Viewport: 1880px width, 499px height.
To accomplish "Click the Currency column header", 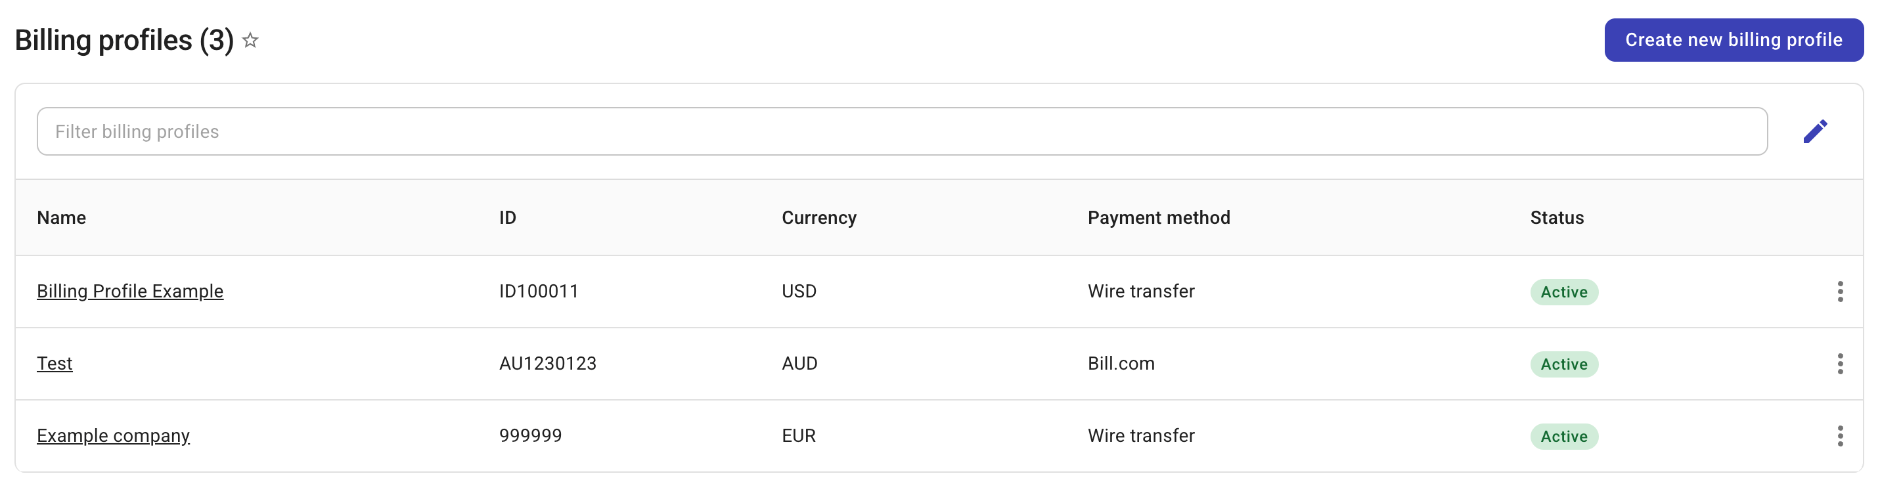I will click(x=819, y=217).
